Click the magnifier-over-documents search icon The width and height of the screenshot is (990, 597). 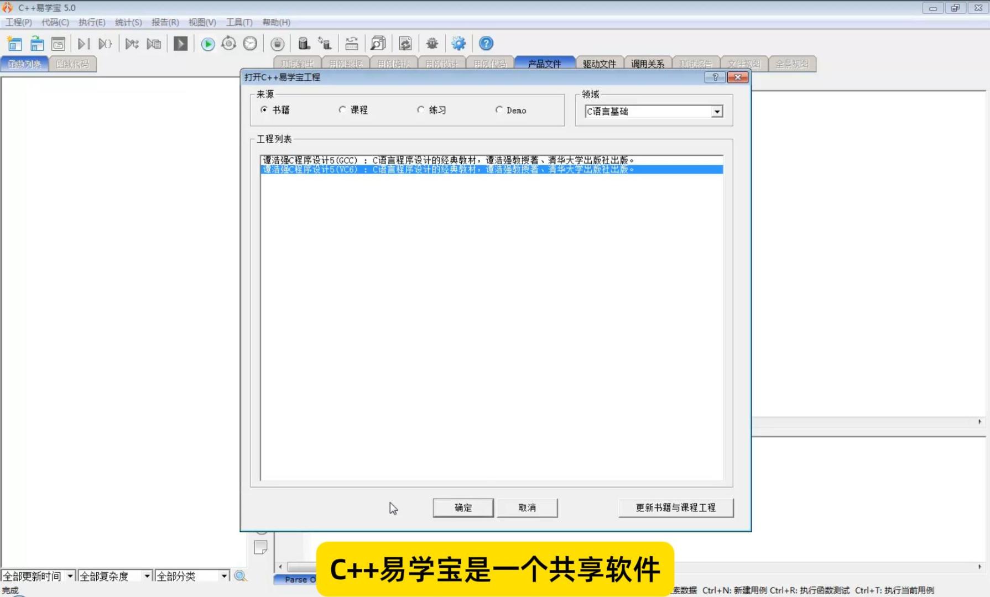point(378,44)
